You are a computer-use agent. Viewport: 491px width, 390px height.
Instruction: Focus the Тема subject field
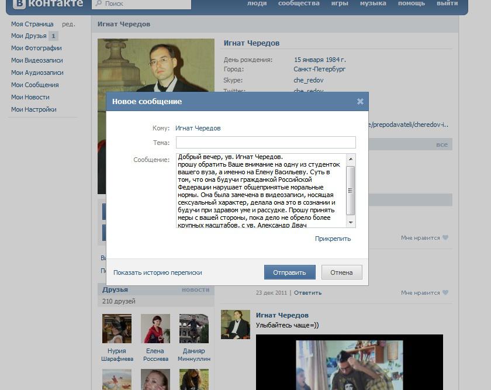coord(266,142)
